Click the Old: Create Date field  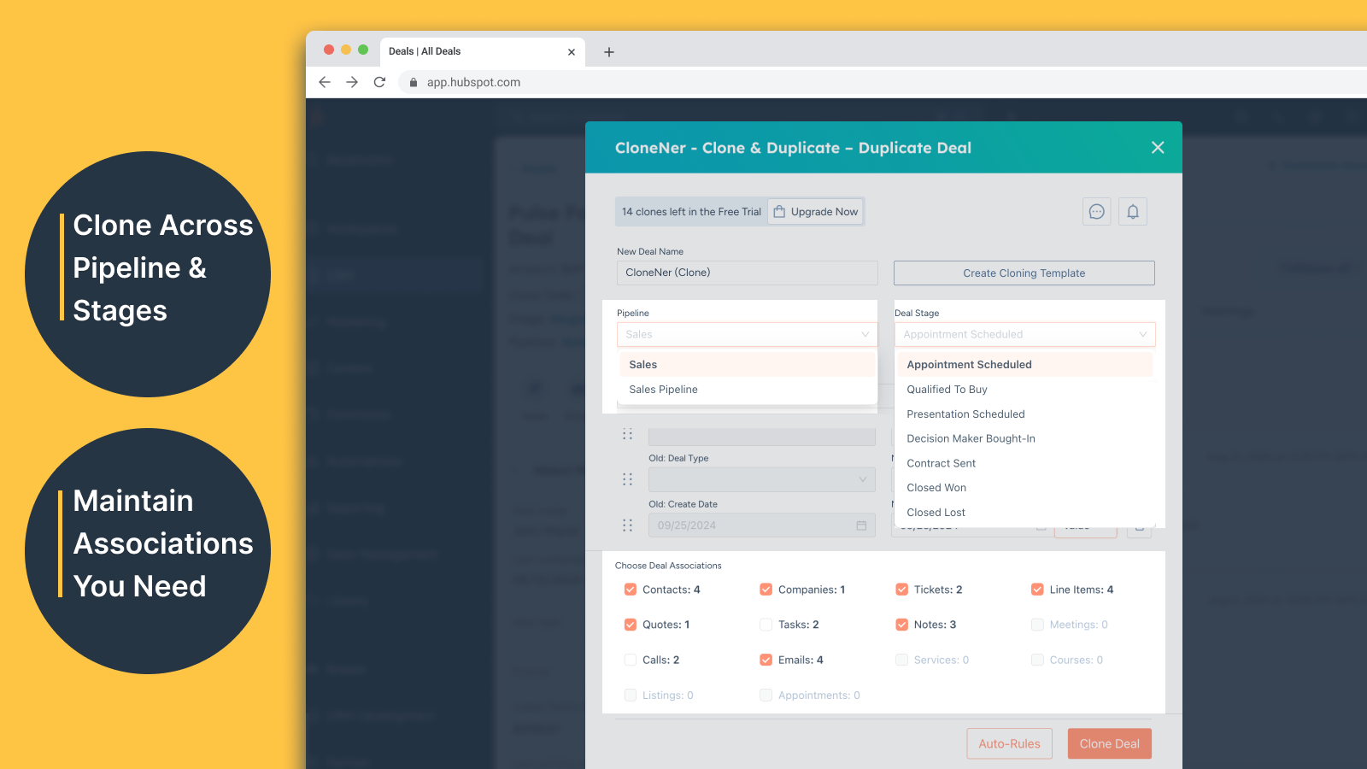tap(762, 525)
